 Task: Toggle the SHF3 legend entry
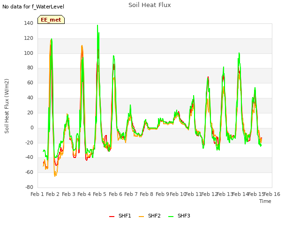coord(179,216)
